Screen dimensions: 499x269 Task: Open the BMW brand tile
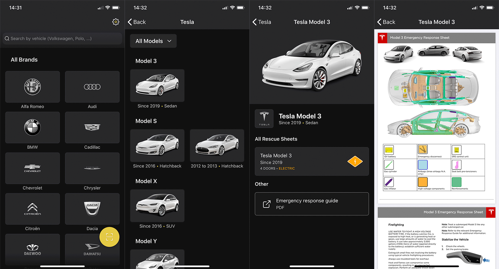(33, 128)
